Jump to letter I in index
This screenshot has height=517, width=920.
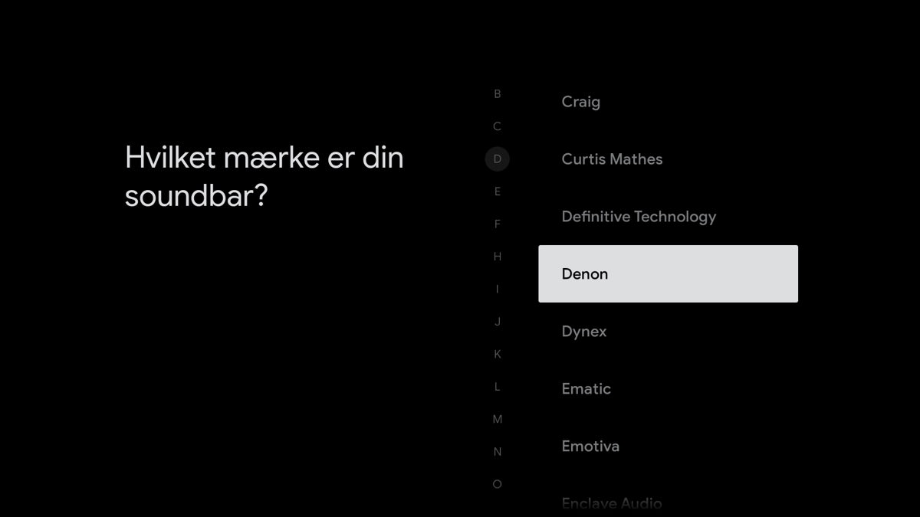coord(497,290)
